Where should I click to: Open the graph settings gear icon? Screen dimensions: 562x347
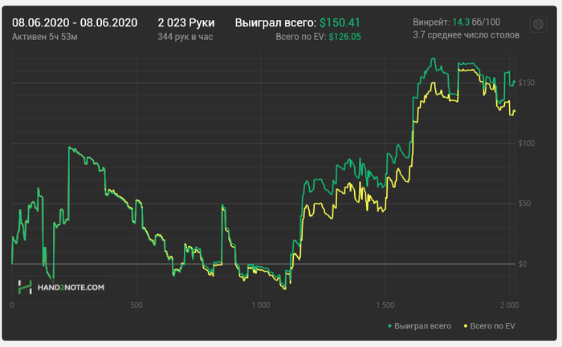[x=538, y=24]
